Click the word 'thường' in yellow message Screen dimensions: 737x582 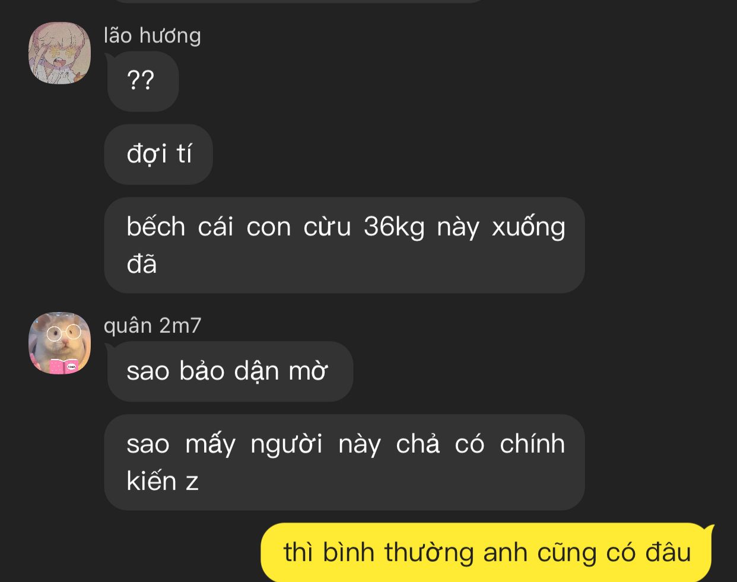point(429,553)
